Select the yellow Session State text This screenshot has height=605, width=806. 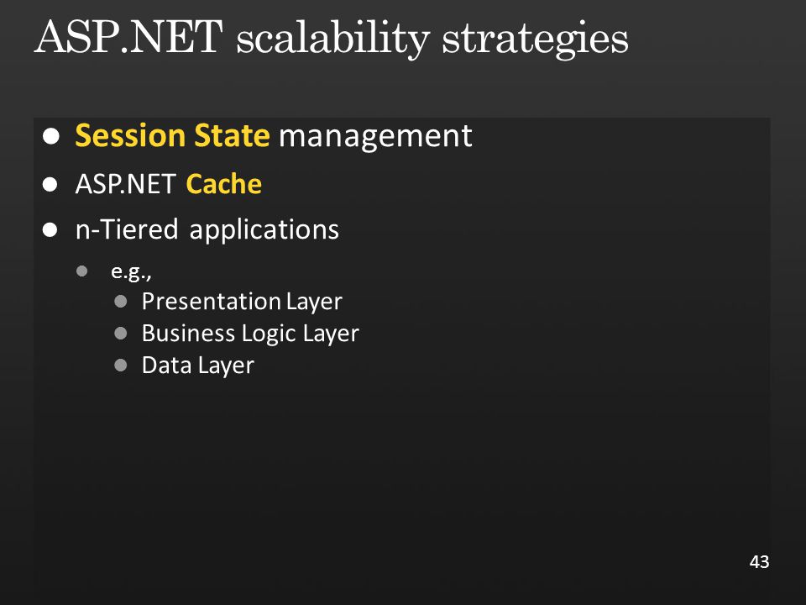(x=172, y=136)
